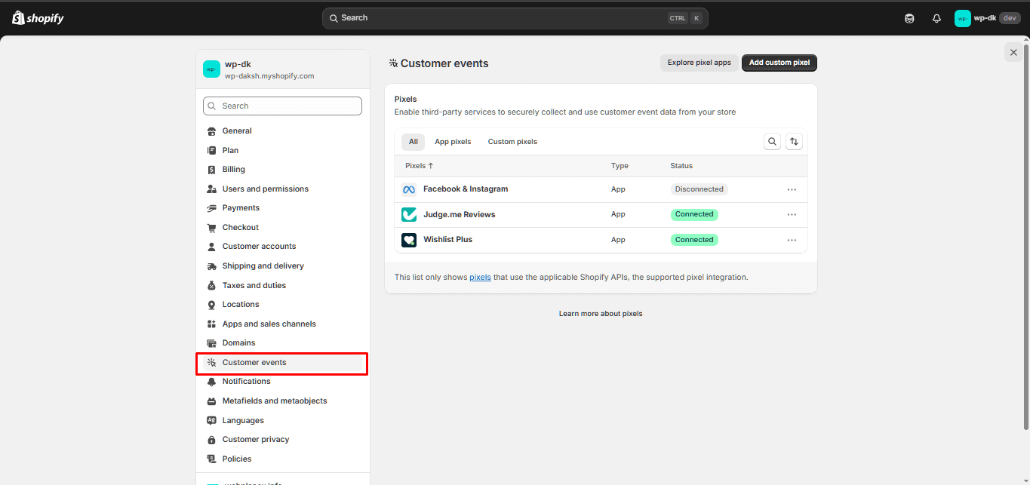Open Notifications in settings sidebar

click(x=246, y=382)
